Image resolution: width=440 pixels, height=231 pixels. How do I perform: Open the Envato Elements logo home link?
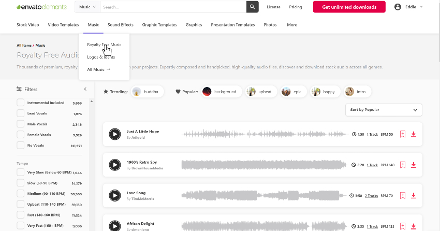(41, 7)
